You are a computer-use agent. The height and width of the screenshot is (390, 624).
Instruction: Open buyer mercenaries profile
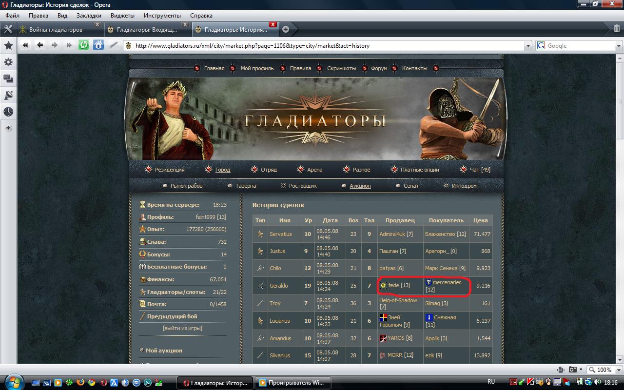(447, 282)
